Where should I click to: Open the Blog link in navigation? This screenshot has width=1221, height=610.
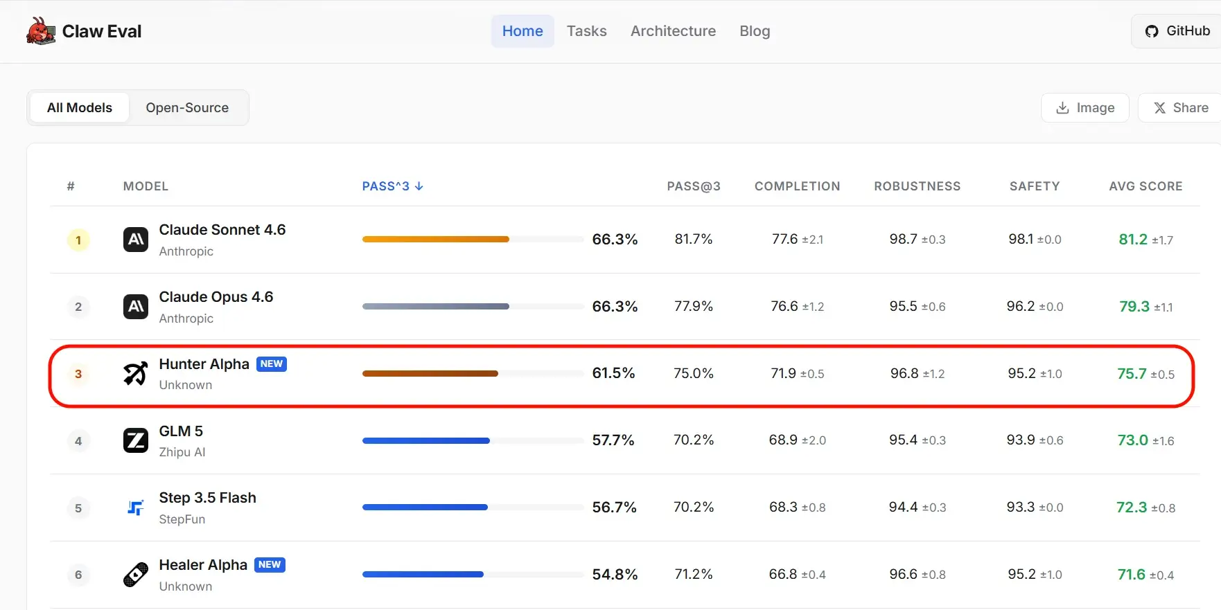[x=755, y=31]
